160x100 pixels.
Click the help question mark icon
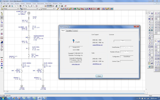(65, 6)
